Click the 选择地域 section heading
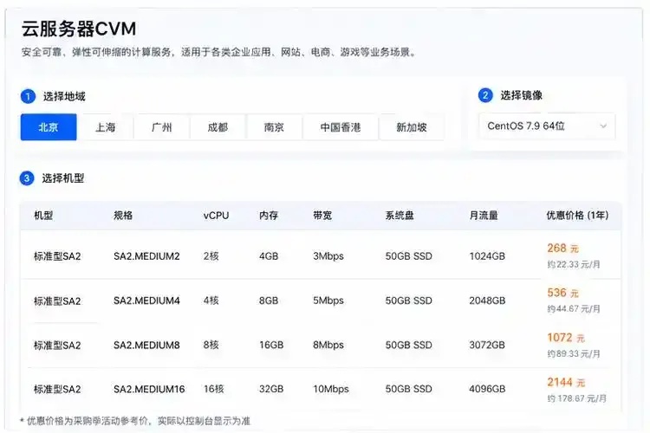The width and height of the screenshot is (650, 433). coord(64,96)
